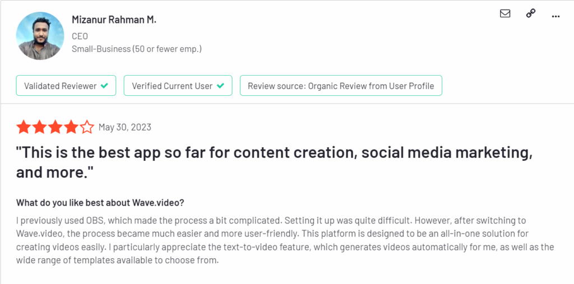
Task: Click the fourth rating star
Action: click(x=71, y=127)
